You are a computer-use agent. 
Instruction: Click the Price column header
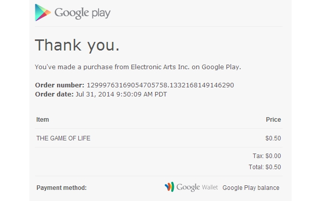click(273, 120)
